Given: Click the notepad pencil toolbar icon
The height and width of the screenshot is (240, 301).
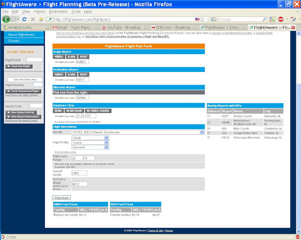Looking at the screenshot, I should click(x=293, y=19).
